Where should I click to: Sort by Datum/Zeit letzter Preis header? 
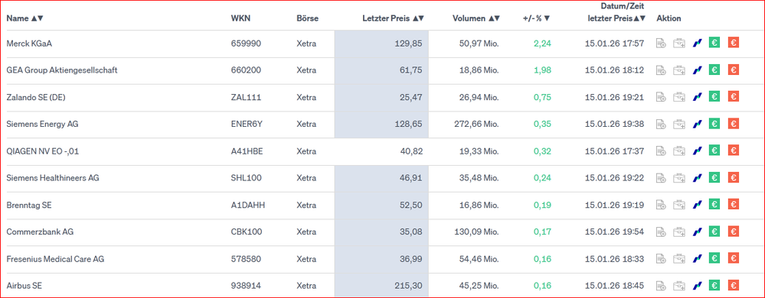pos(616,12)
